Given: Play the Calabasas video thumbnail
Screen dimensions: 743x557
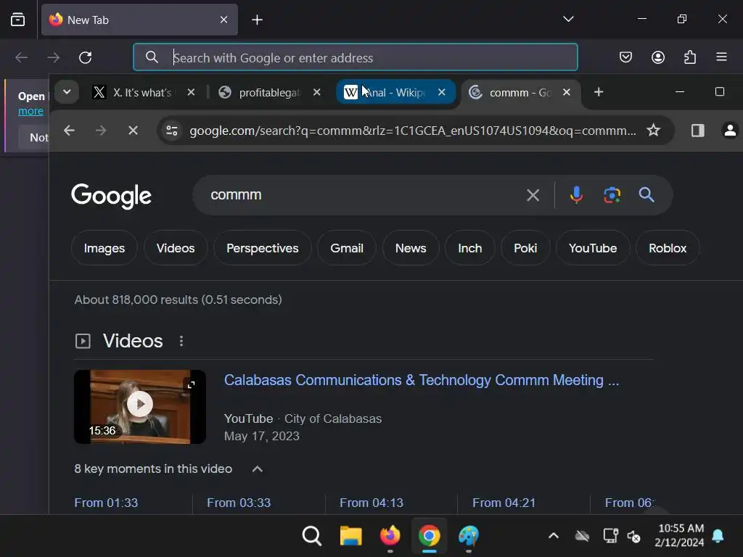Looking at the screenshot, I should 140,406.
